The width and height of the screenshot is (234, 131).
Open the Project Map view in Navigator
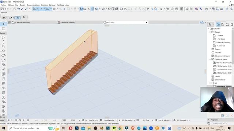tap(218, 24)
